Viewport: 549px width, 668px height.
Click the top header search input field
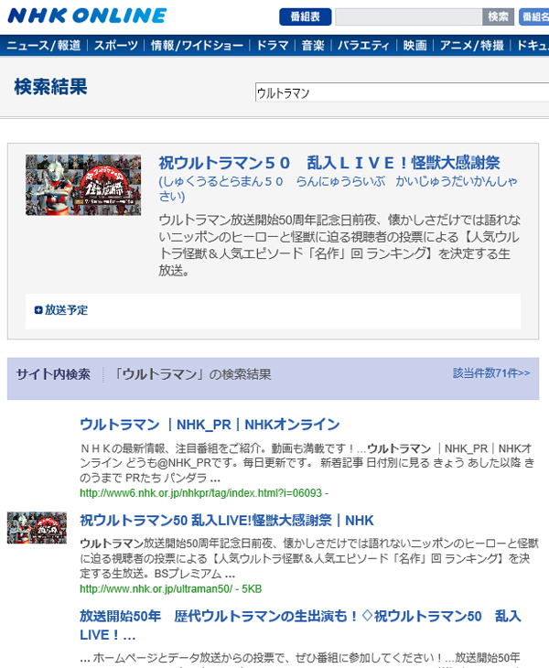(408, 17)
